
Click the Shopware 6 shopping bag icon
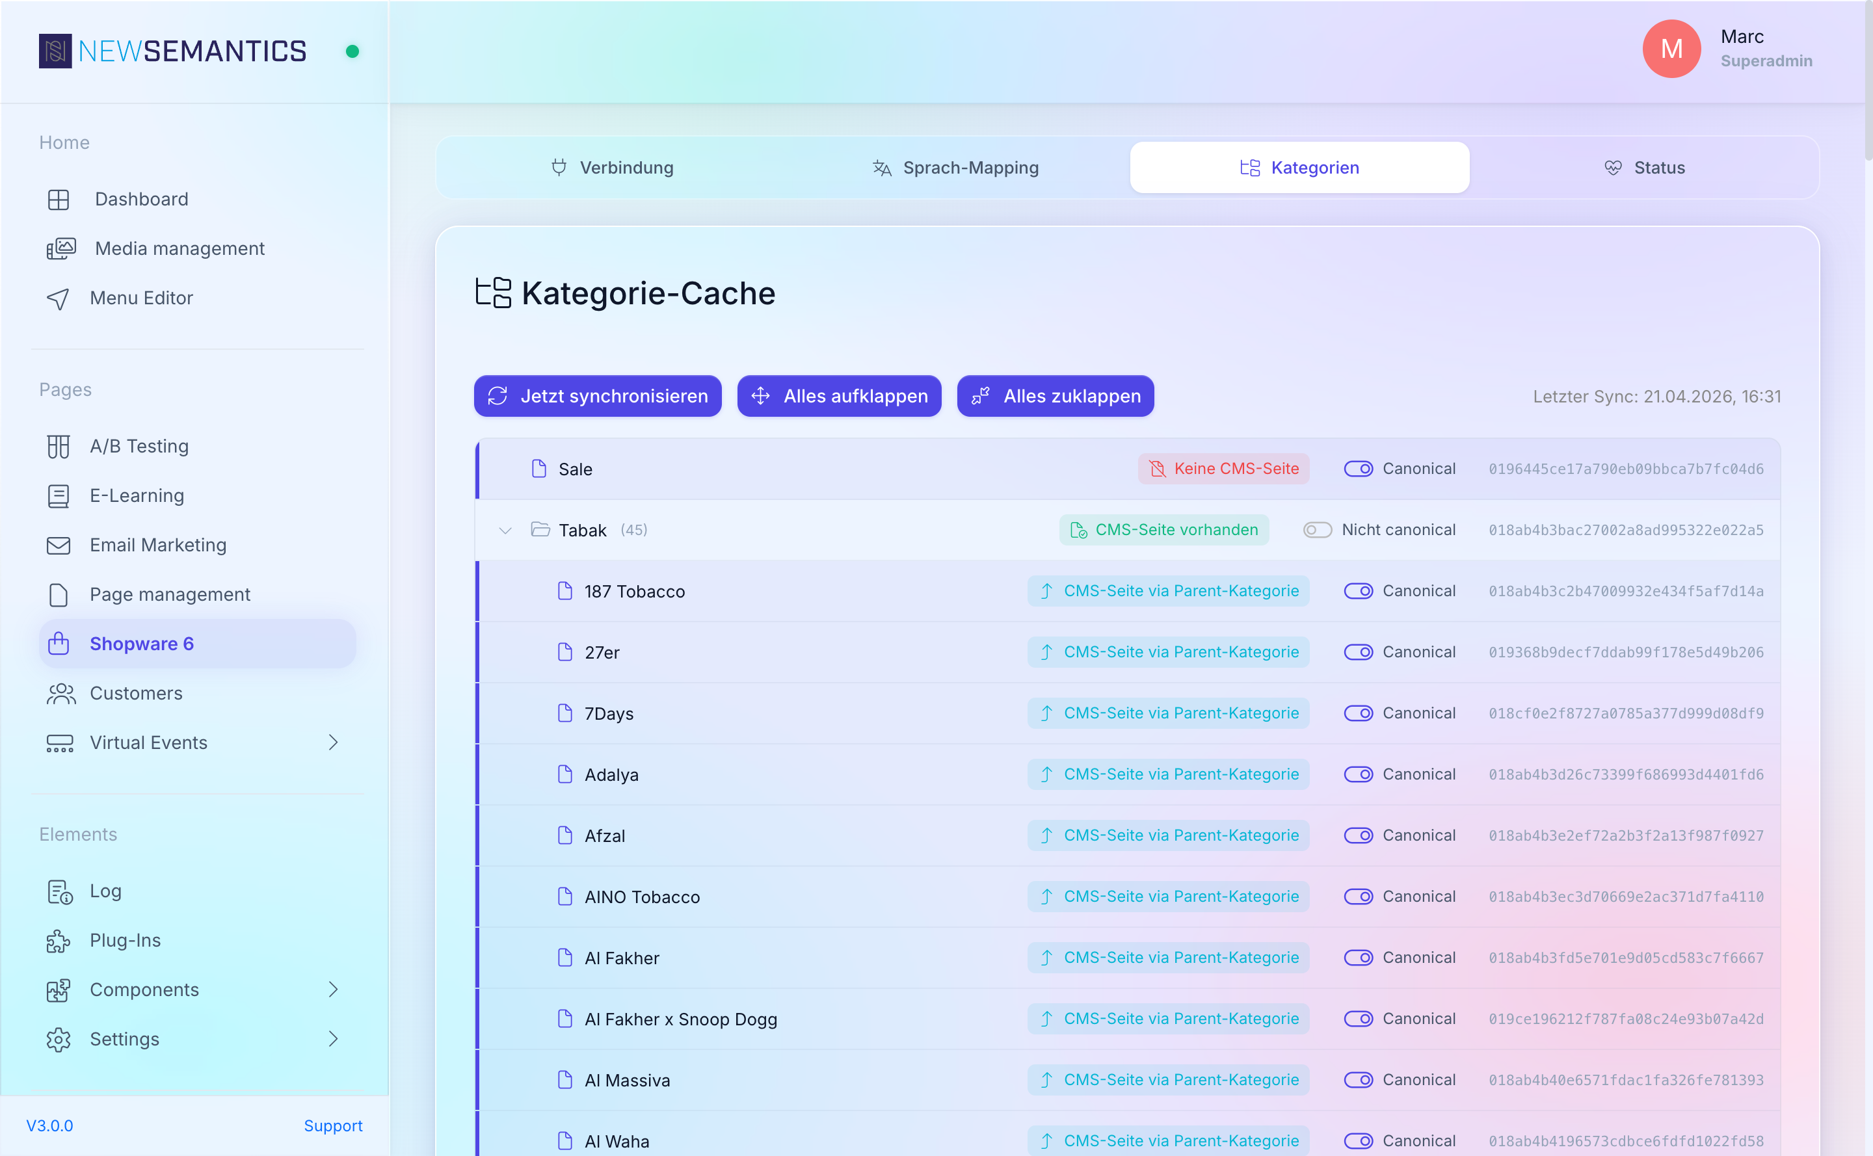point(59,644)
